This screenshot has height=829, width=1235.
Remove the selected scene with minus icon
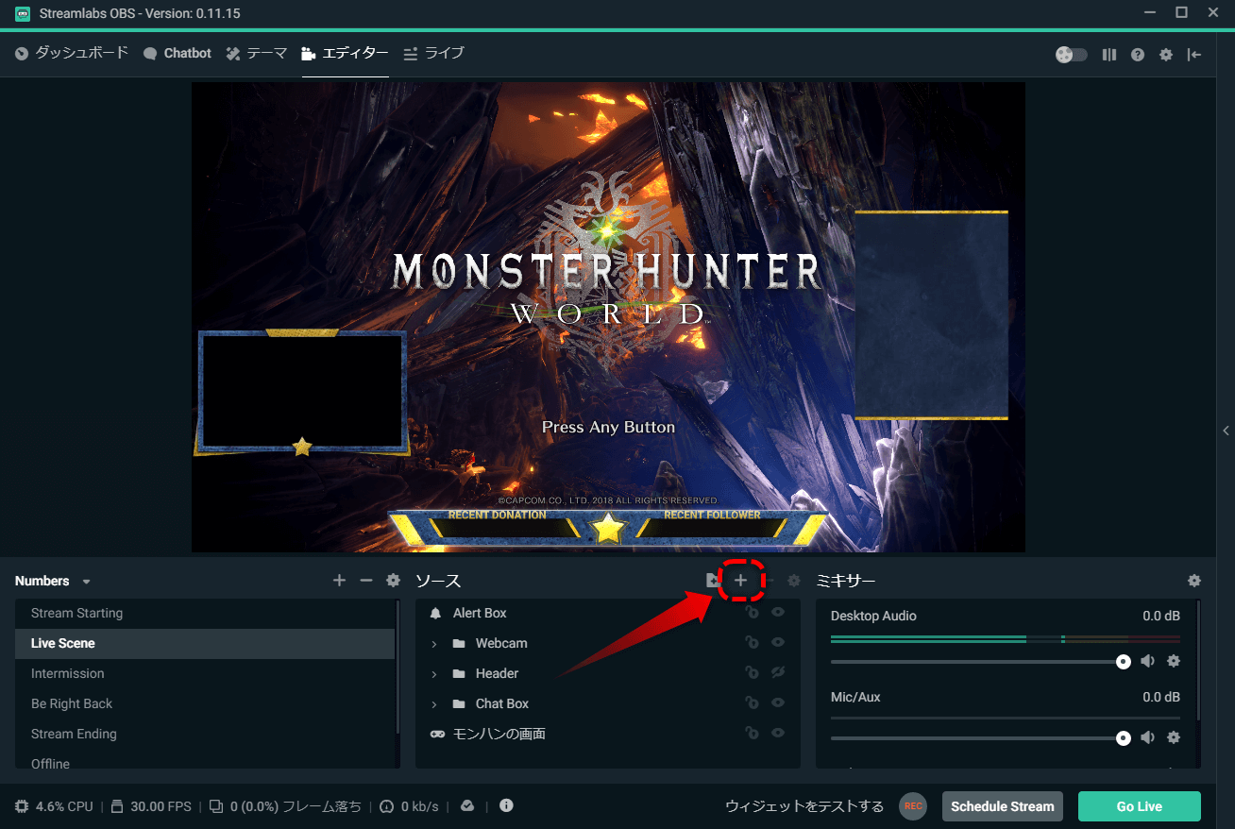click(366, 581)
